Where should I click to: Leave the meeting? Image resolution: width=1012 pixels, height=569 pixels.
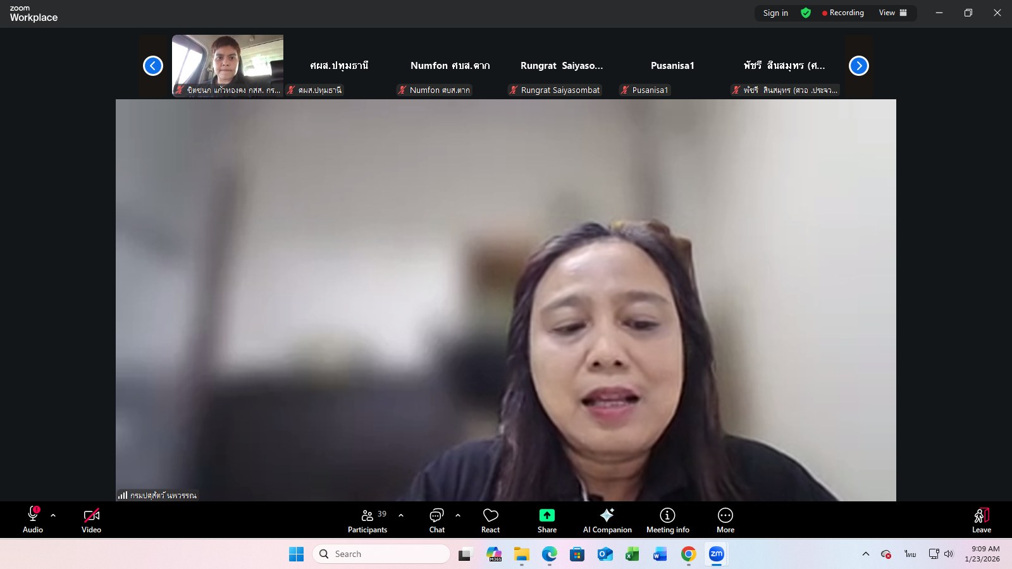click(x=981, y=520)
